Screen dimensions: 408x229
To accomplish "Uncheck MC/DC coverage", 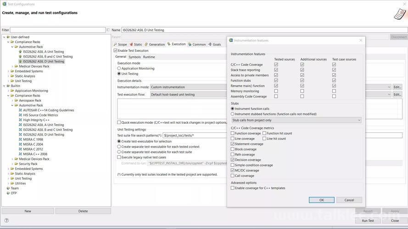I will 233,170.
